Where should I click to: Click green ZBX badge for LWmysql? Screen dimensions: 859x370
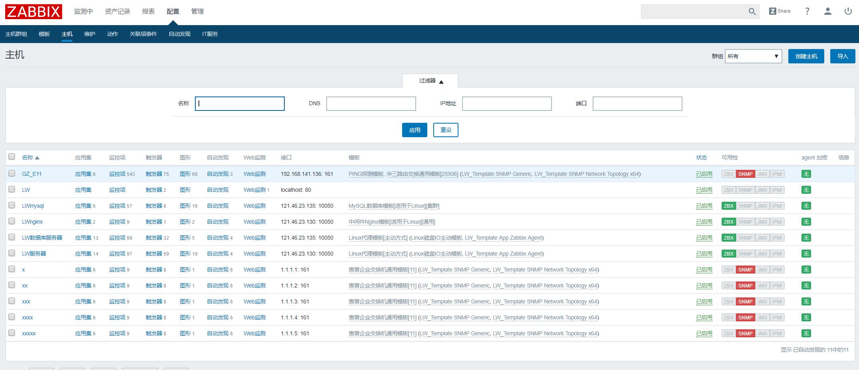[728, 206]
